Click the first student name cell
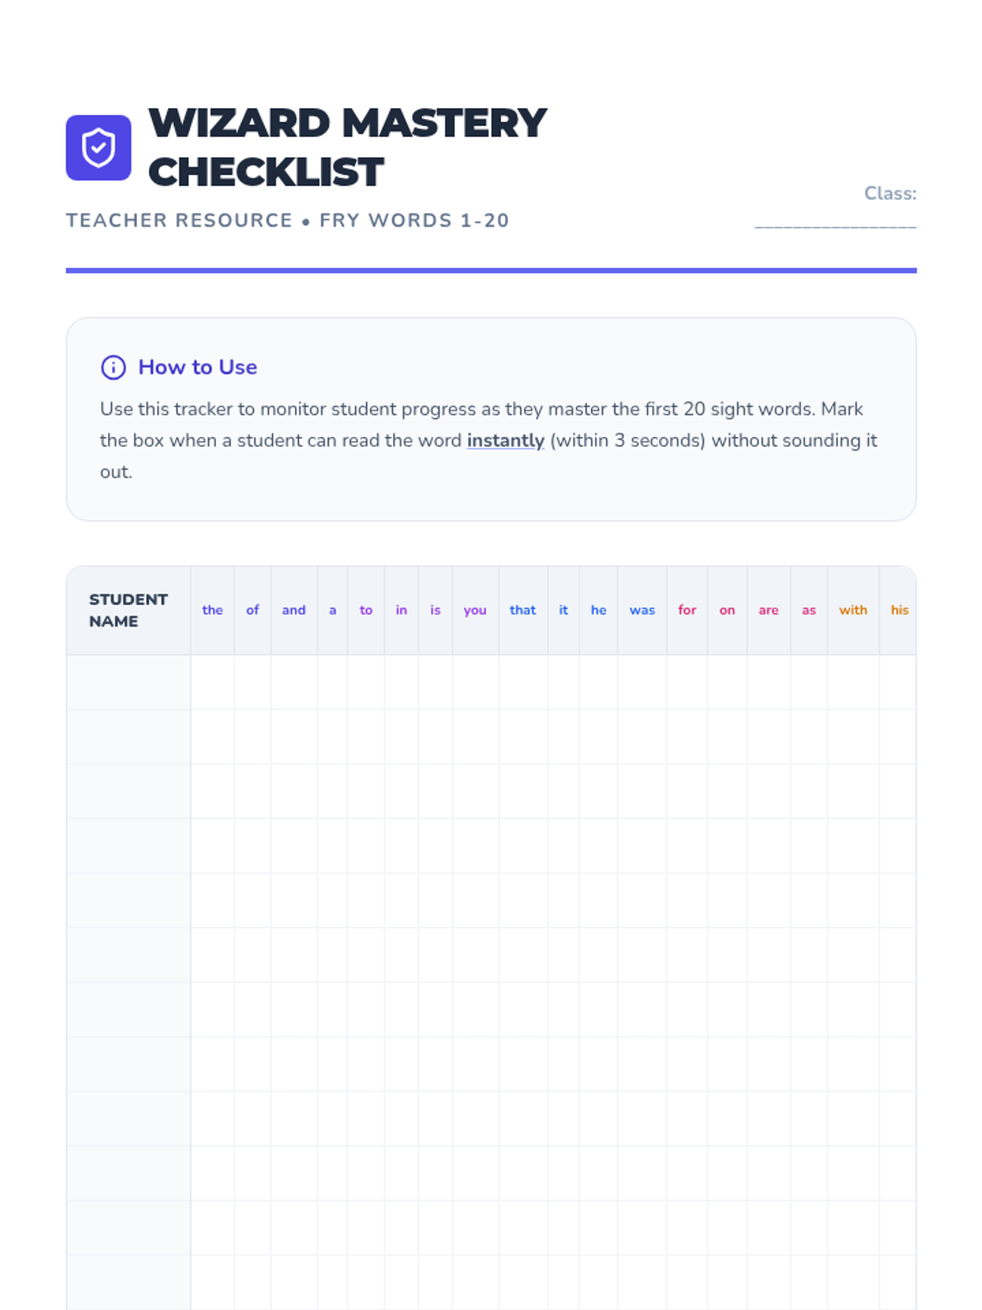This screenshot has width=982, height=1310. (x=128, y=682)
